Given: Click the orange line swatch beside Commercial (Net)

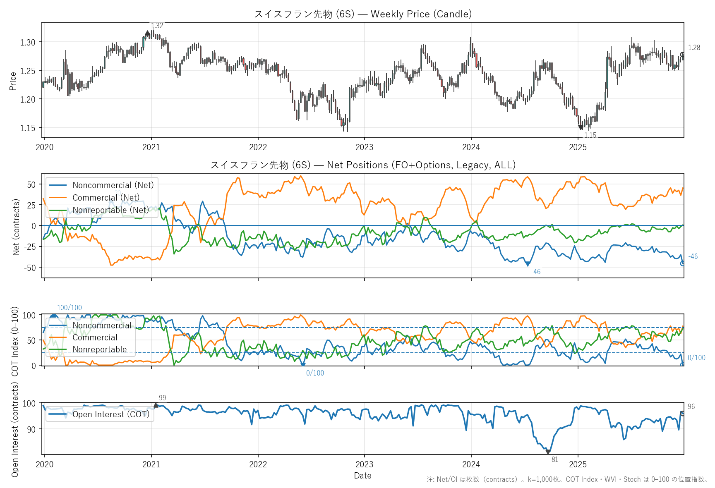Looking at the screenshot, I should [58, 198].
